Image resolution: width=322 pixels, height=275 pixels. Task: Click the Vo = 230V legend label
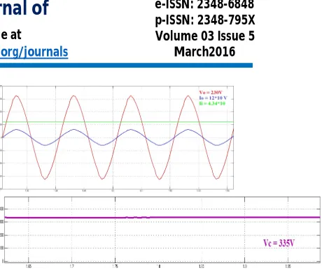coord(211,93)
